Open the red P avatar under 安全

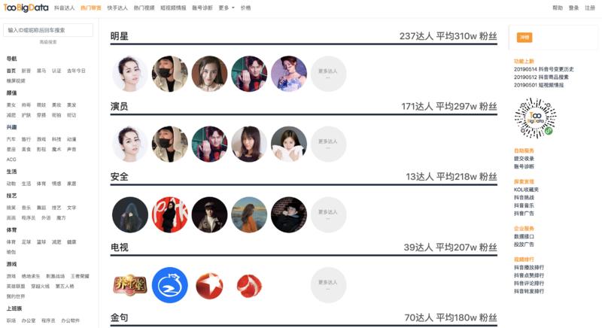tap(170, 214)
